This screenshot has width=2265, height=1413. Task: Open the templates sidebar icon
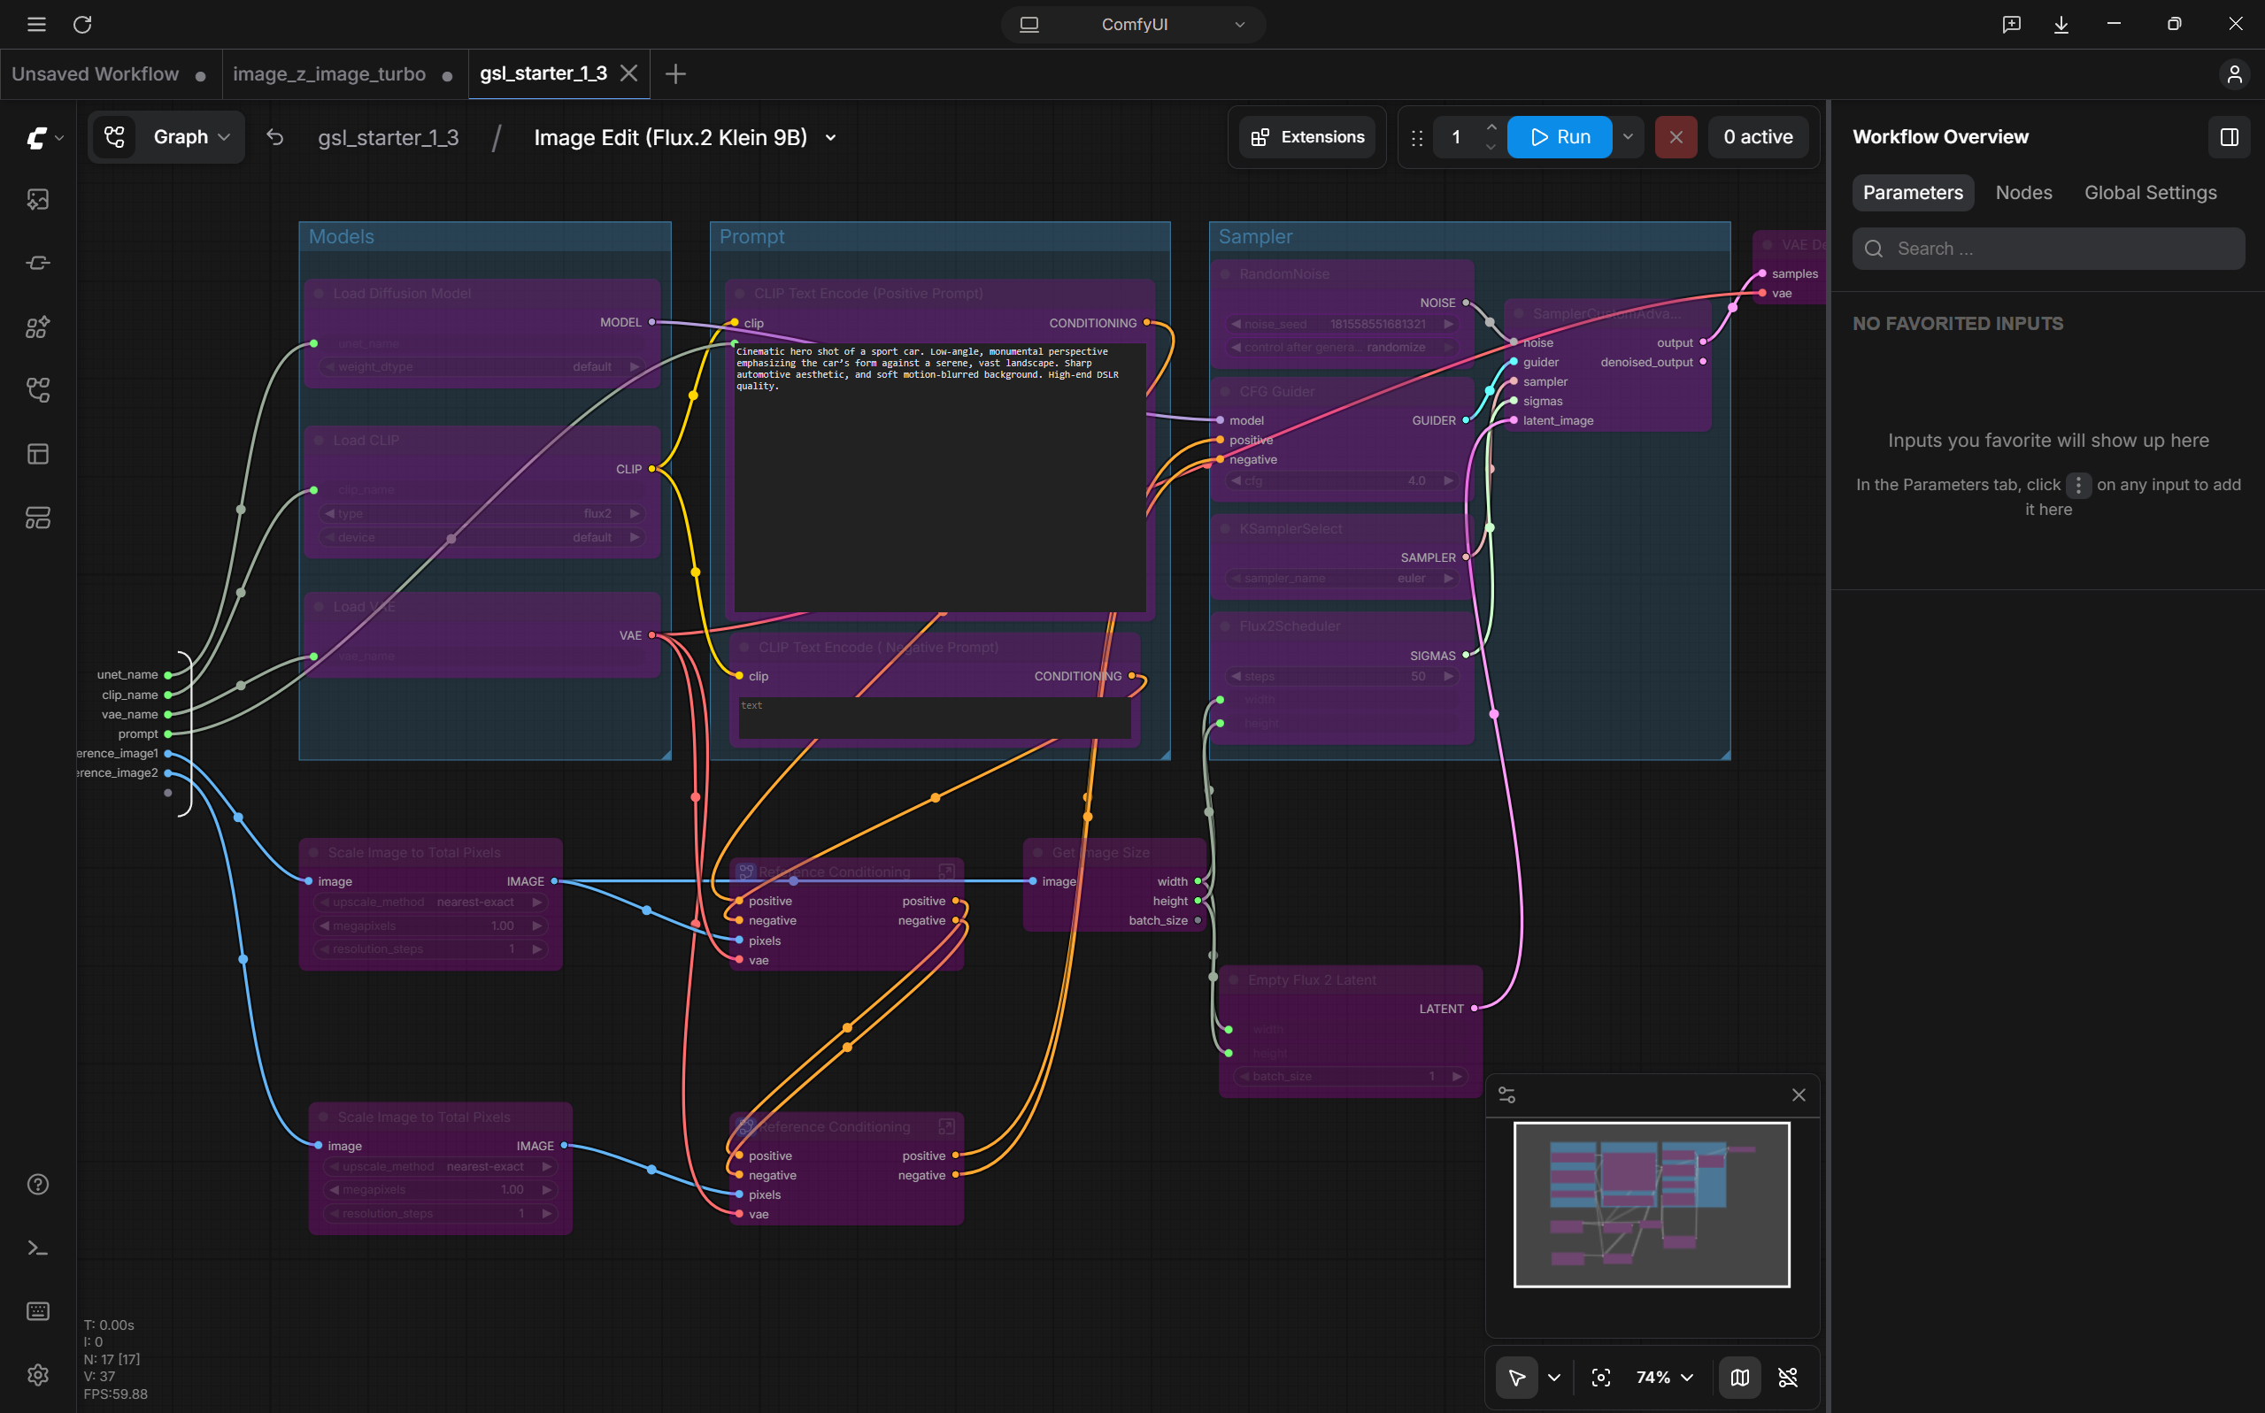point(37,453)
